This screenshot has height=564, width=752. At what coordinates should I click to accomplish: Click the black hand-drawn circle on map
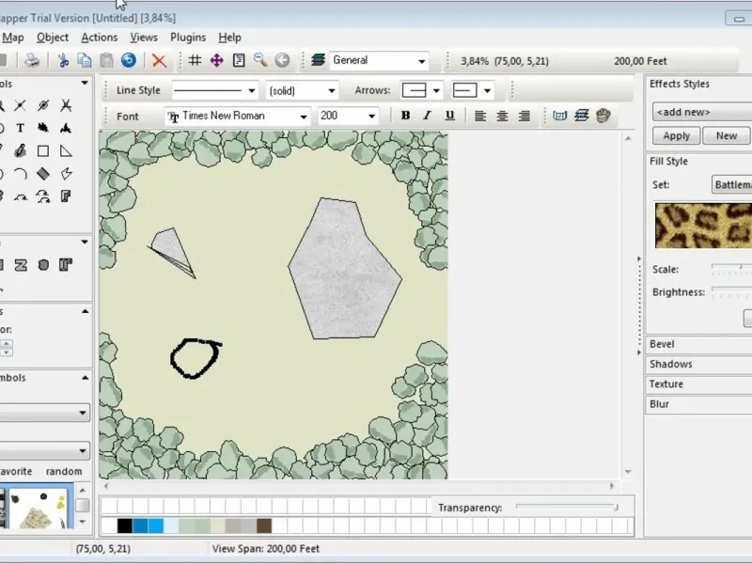(x=196, y=358)
